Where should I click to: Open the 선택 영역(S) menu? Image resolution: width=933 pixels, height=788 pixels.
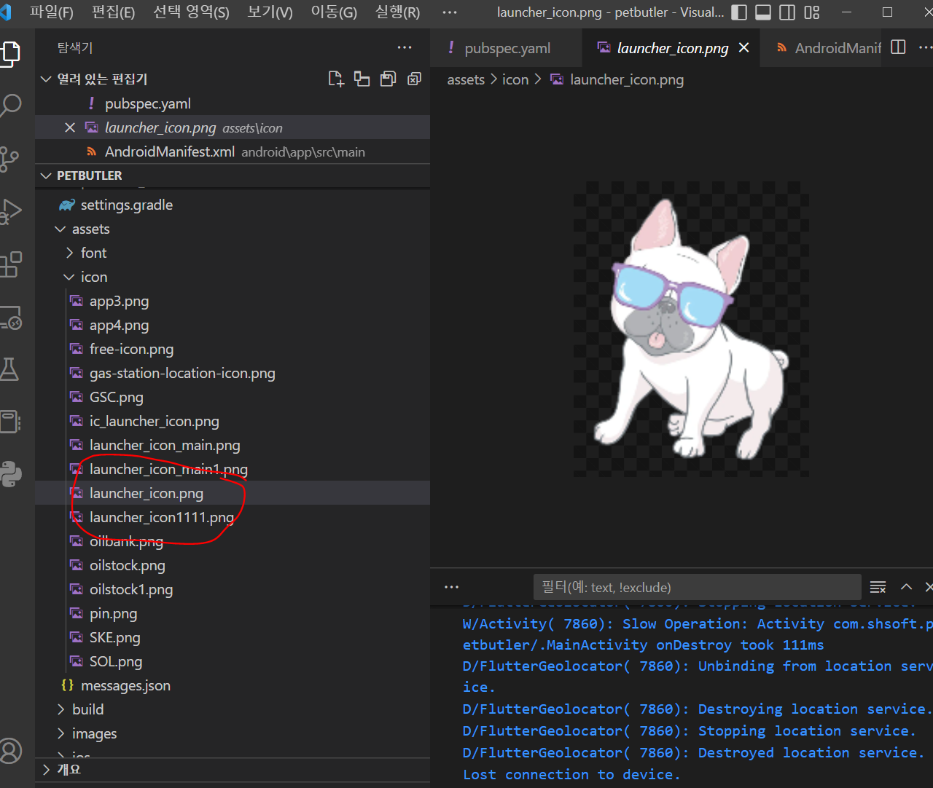coord(191,12)
